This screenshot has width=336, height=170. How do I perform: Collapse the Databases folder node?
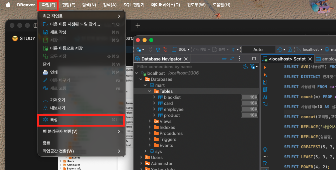pyautogui.click(x=141, y=79)
